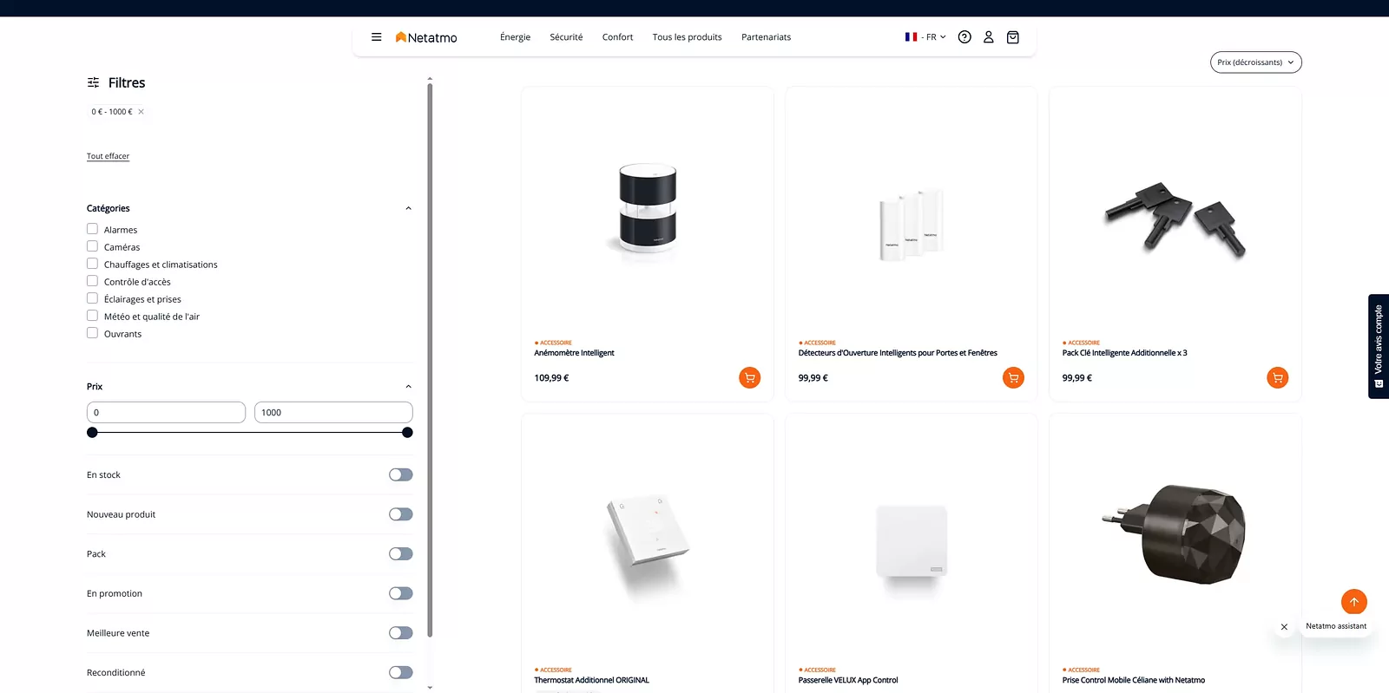Toggle the Nouveau produit switch
1389x693 pixels.
tap(401, 514)
